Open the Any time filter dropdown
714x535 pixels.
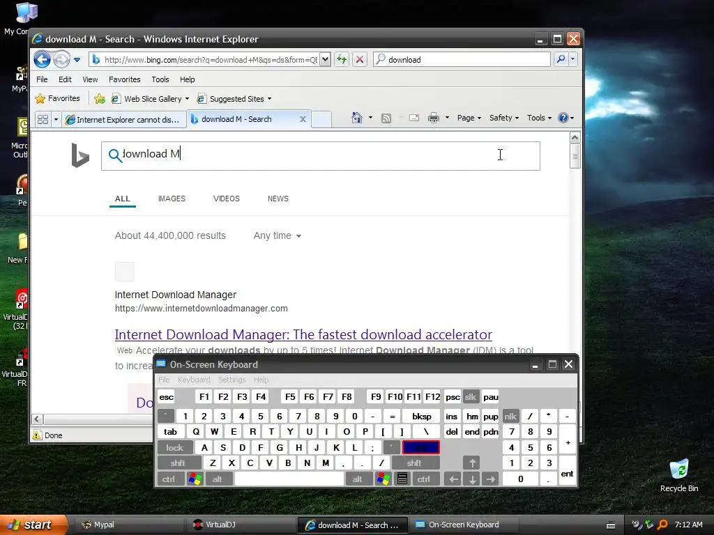[278, 235]
